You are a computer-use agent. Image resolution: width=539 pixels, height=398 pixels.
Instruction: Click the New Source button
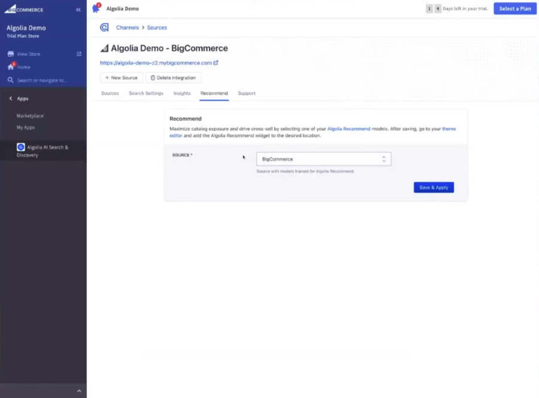(122, 78)
